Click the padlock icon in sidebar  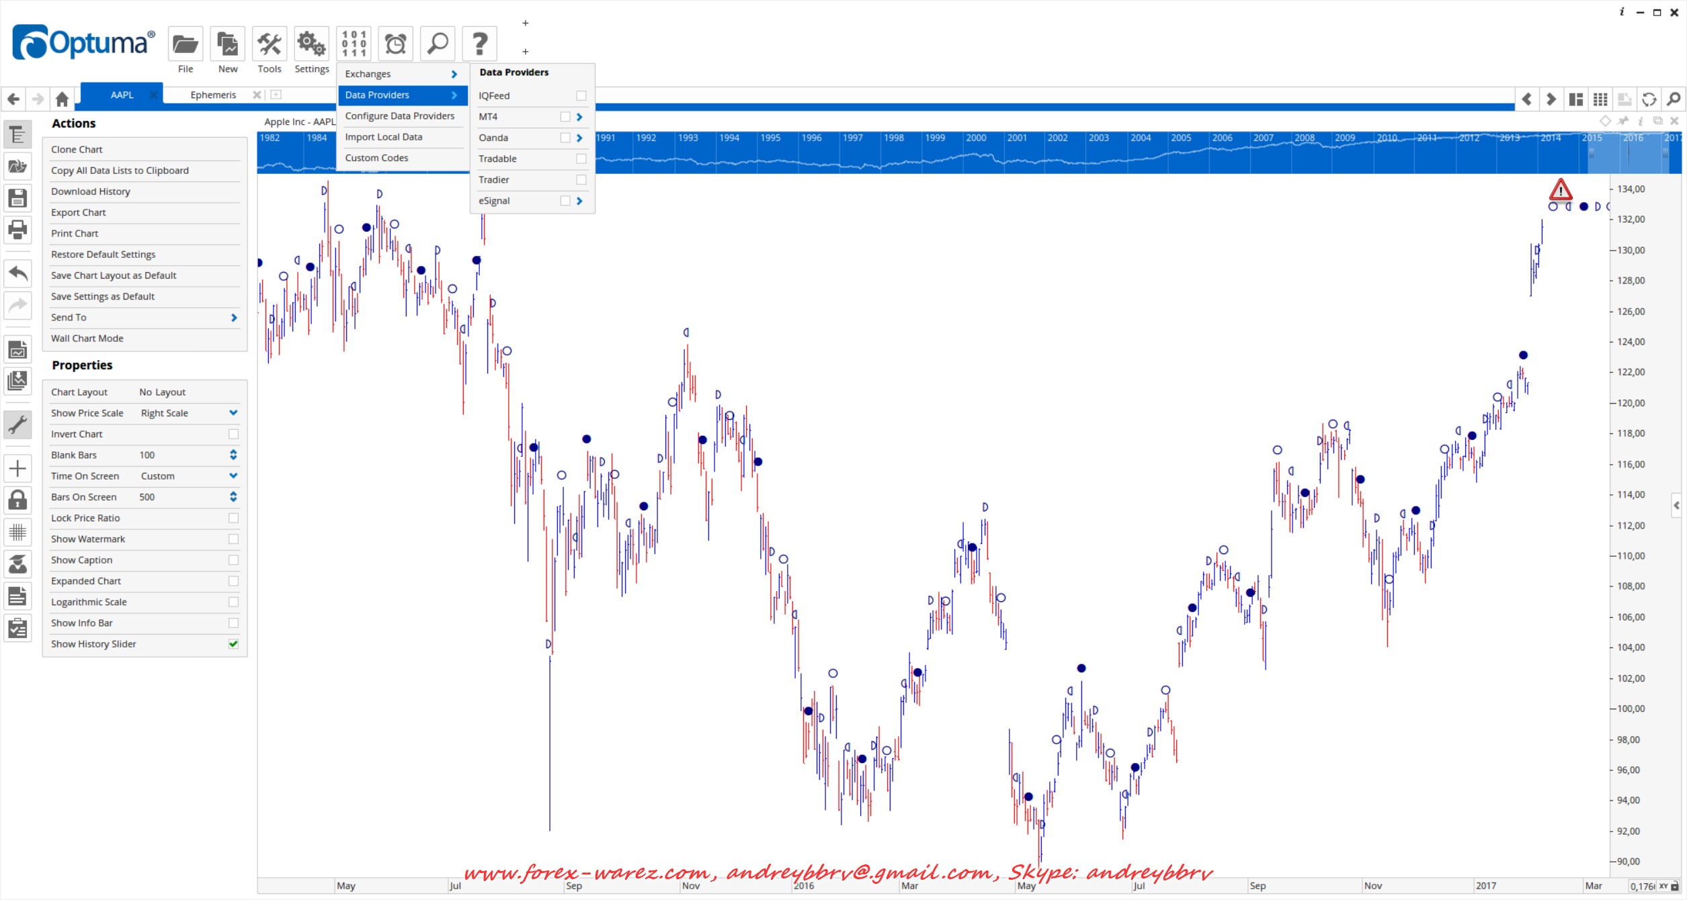(x=17, y=500)
